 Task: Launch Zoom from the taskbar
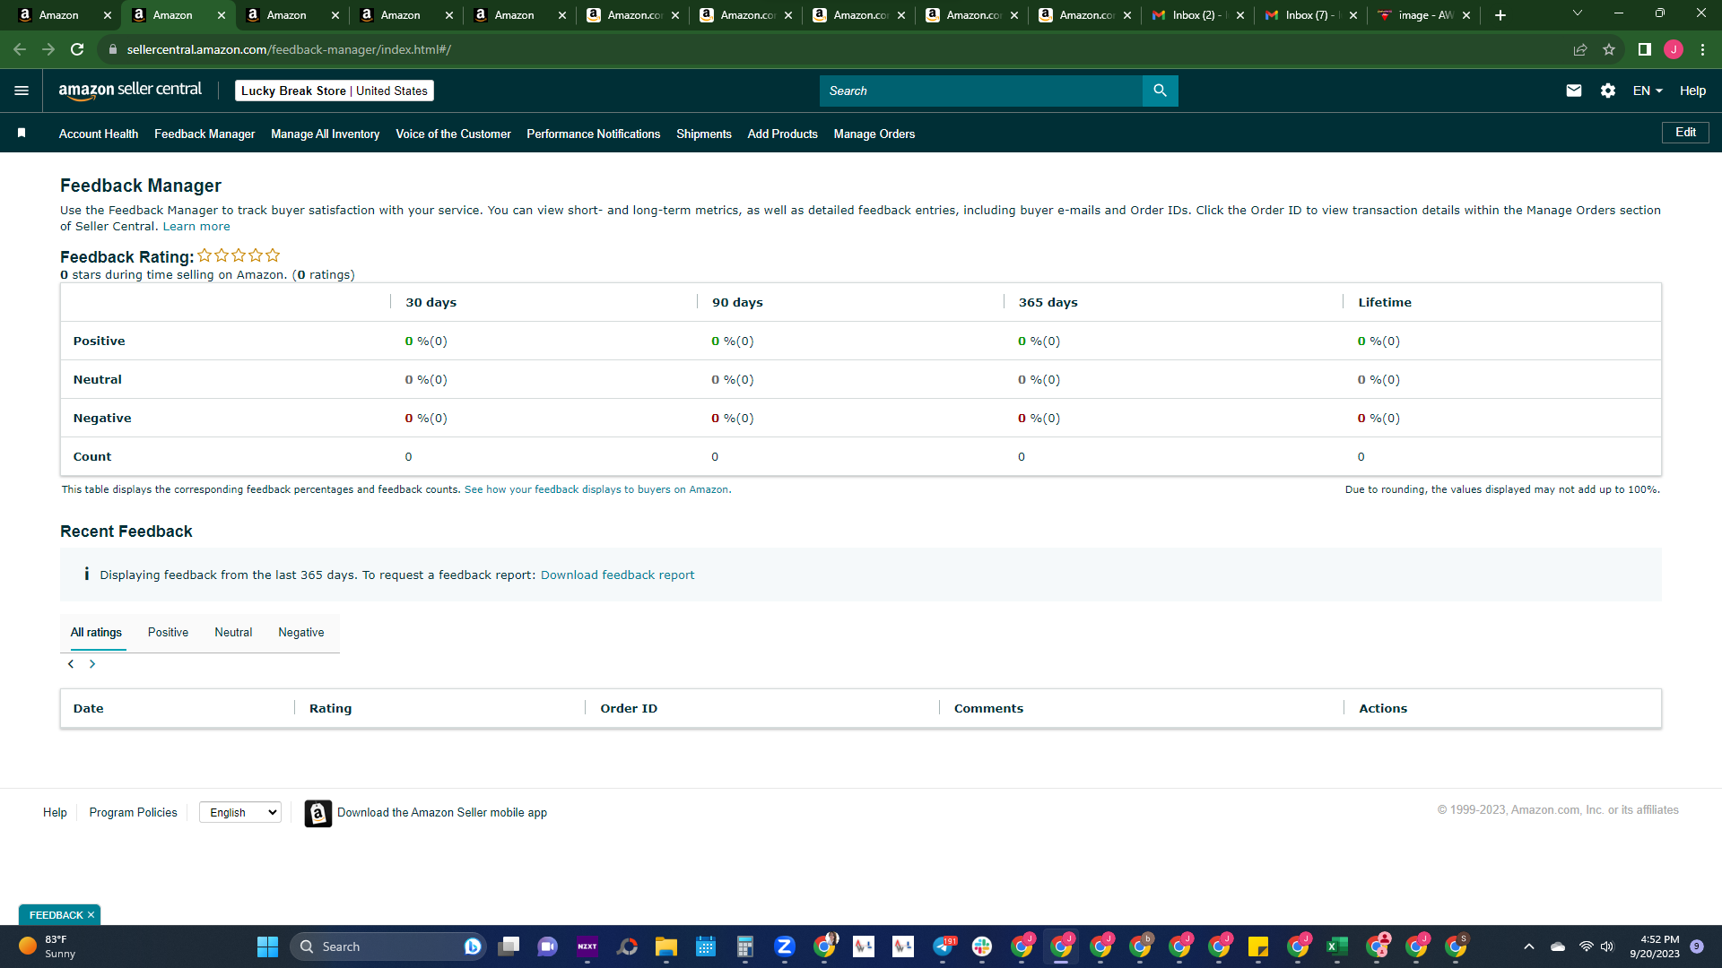coord(785,946)
